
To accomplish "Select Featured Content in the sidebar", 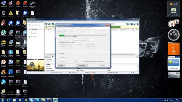I will point(35,25).
